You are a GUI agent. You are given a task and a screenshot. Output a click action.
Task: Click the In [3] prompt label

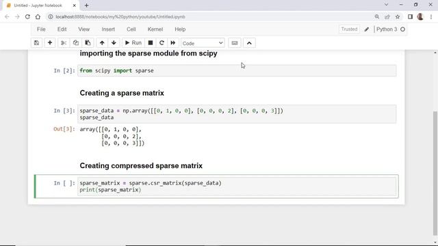point(64,111)
